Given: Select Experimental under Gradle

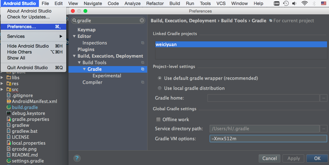Looking at the screenshot, I should [x=107, y=76].
